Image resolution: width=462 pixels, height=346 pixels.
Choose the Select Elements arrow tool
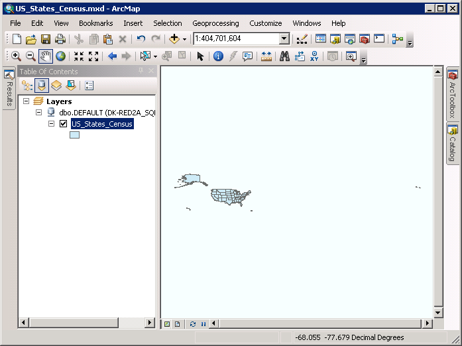coord(200,56)
